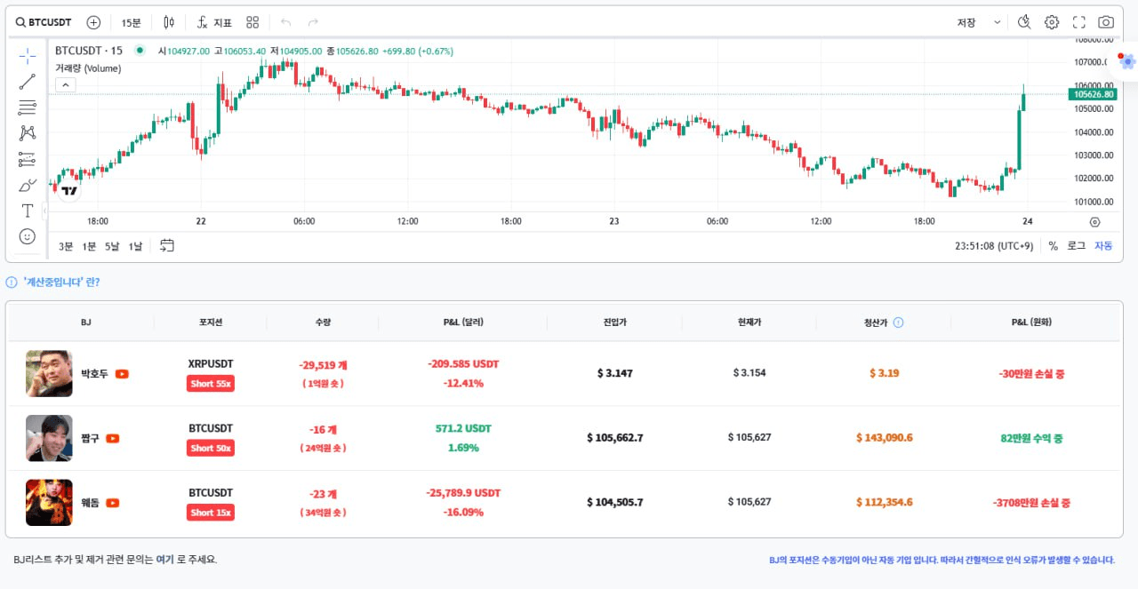Select the crosshair cursor tool
The height and width of the screenshot is (589, 1138).
[x=28, y=56]
